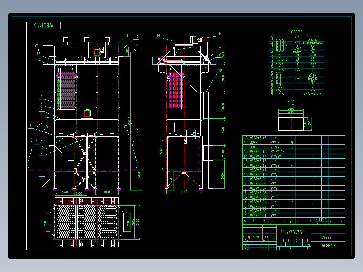363x272 pixels.
Task: Click balloon number 15 near motor
Action: [219, 34]
